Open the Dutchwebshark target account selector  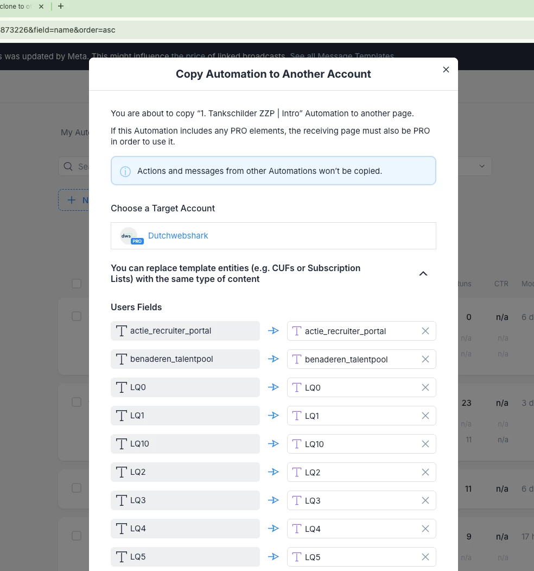tap(273, 236)
